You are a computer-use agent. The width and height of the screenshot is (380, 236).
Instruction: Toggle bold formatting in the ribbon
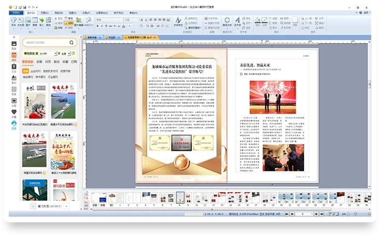(x=98, y=26)
